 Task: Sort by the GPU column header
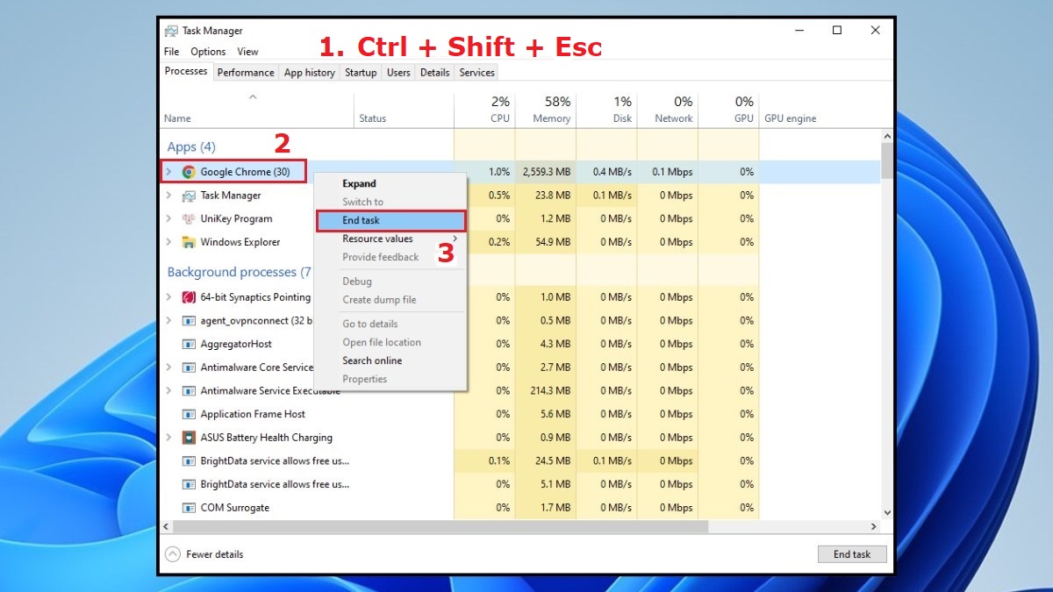[x=728, y=110]
